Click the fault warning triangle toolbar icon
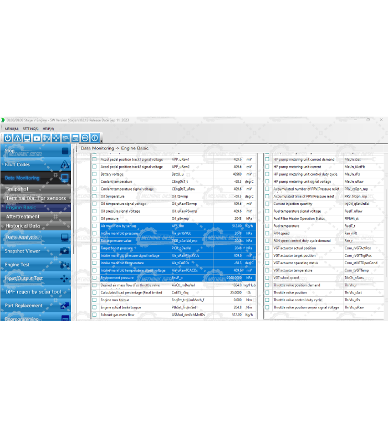This screenshot has width=388, height=443. (x=17, y=138)
